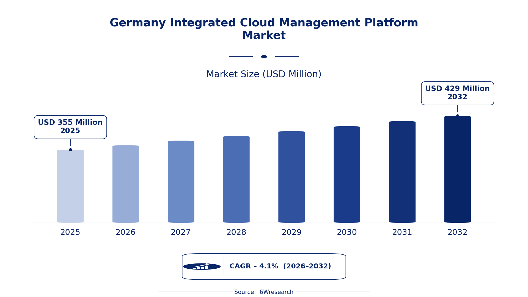Click the 2027 bar in the chart
This screenshot has width=528, height=297.
click(x=181, y=182)
